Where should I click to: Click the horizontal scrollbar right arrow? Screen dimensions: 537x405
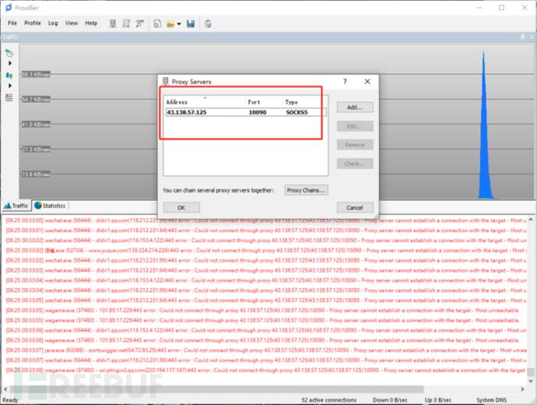522,389
